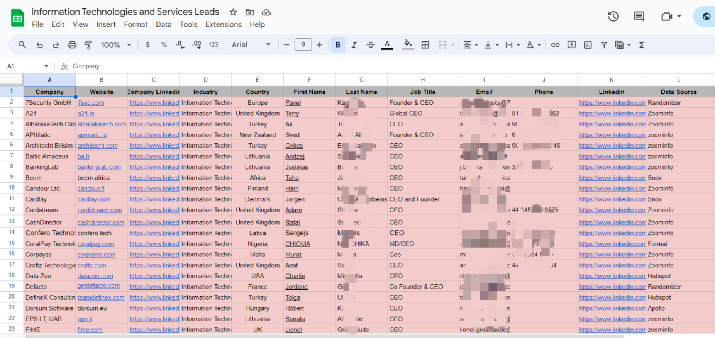Open the name box dropdown arrow
Screen dimensions: 715x338
point(46,66)
